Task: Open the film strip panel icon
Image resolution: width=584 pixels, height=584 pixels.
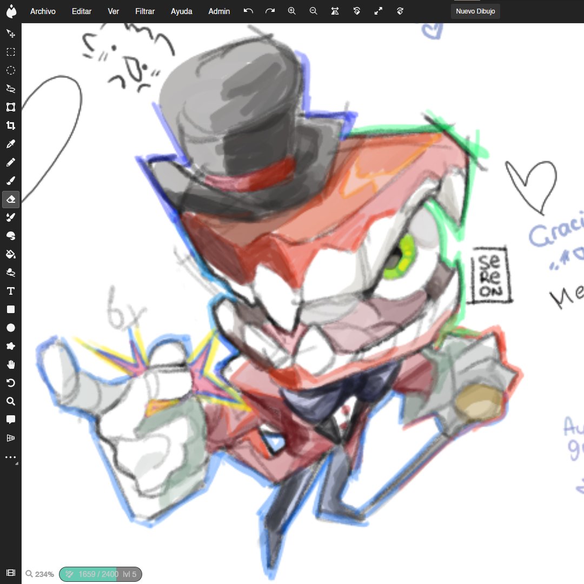Action: pos(11,573)
